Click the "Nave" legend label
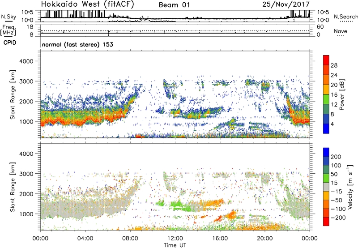Screen dimensions: 358x248 [341, 31]
